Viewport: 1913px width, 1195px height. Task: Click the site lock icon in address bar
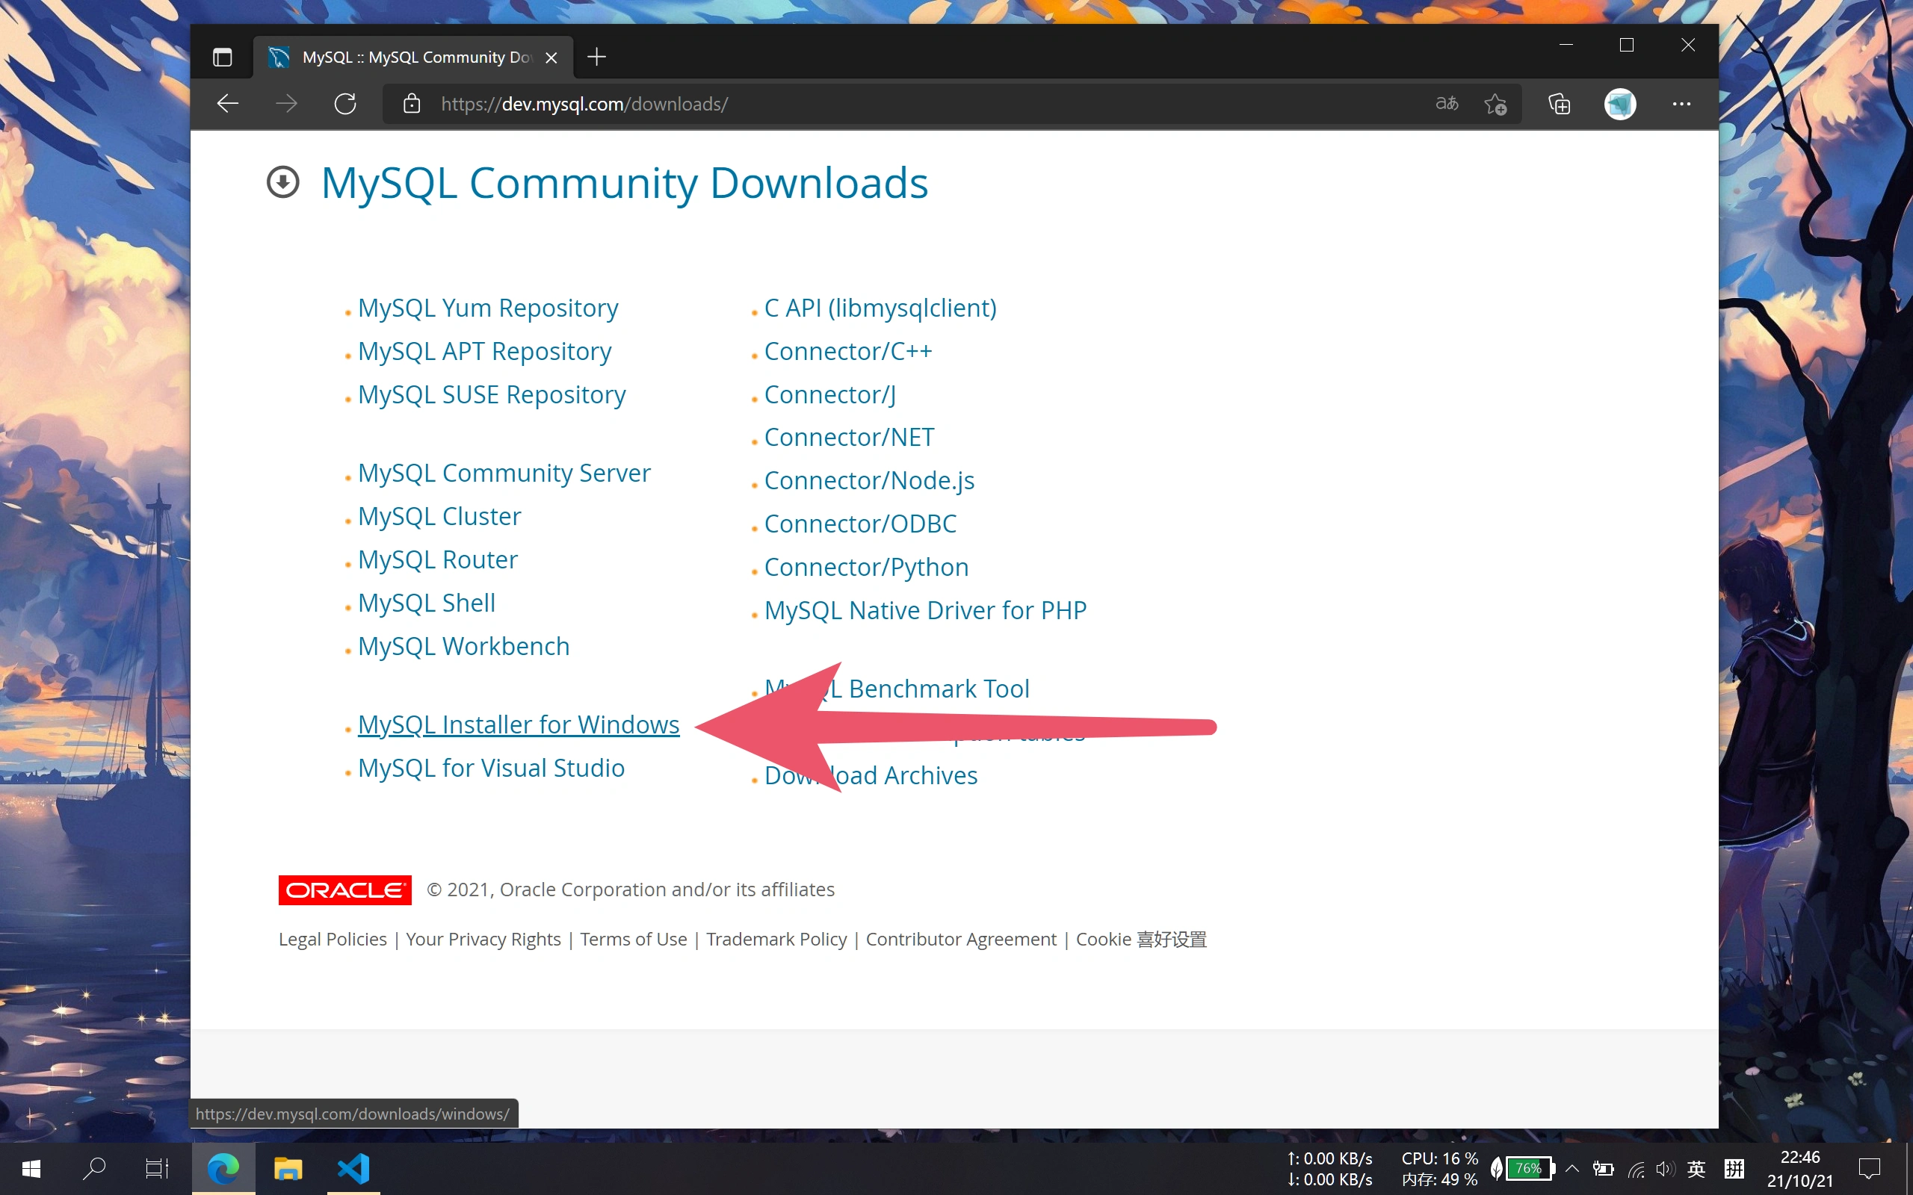click(411, 104)
